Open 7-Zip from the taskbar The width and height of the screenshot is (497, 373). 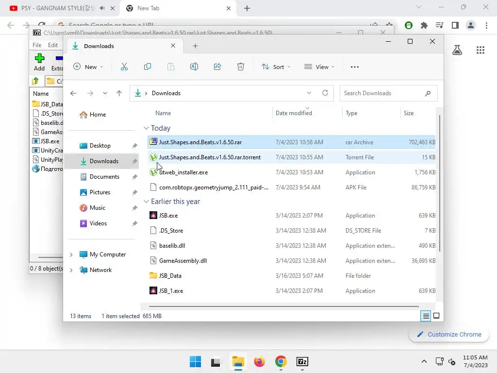tap(302, 361)
